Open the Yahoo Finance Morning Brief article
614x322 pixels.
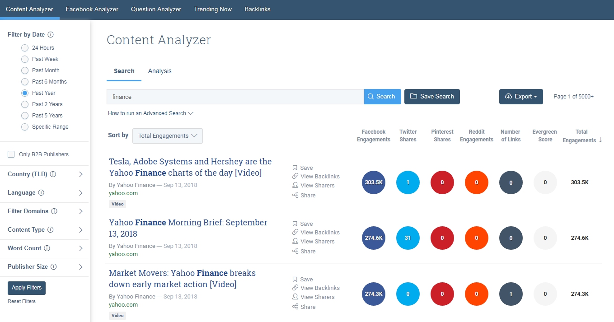click(188, 228)
